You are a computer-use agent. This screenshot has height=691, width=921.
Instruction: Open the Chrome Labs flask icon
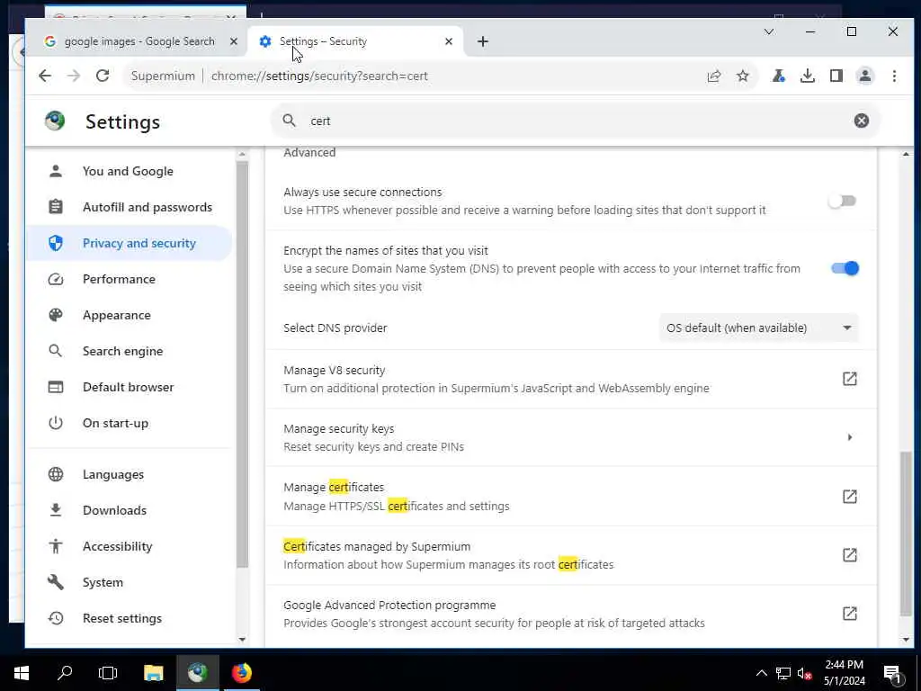(778, 76)
